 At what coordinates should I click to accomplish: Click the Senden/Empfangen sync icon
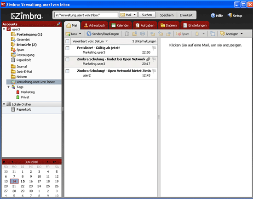tap(89, 34)
